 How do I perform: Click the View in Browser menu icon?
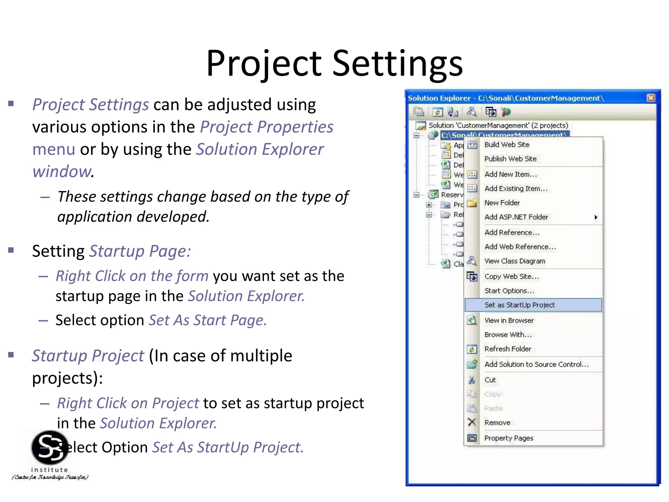pyautogui.click(x=472, y=320)
